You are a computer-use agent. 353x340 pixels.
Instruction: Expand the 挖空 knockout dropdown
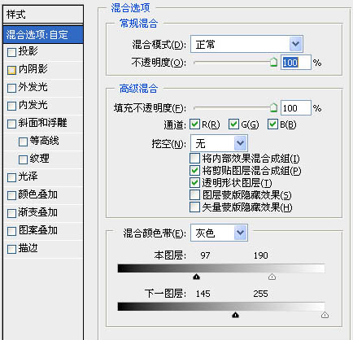point(219,143)
